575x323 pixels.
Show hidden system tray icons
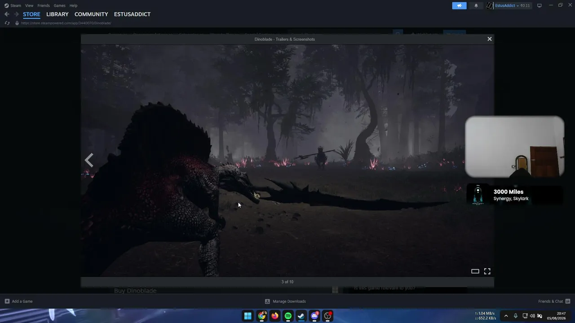click(506, 316)
